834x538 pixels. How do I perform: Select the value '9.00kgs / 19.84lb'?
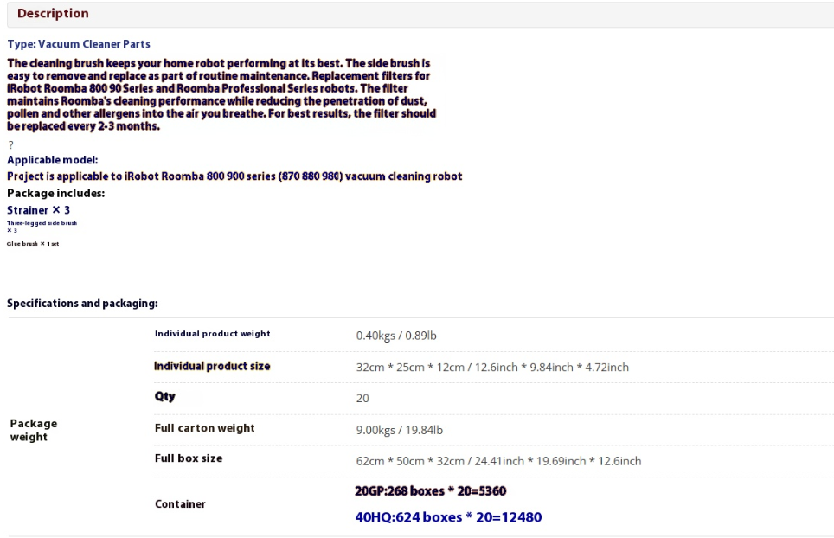pos(400,430)
